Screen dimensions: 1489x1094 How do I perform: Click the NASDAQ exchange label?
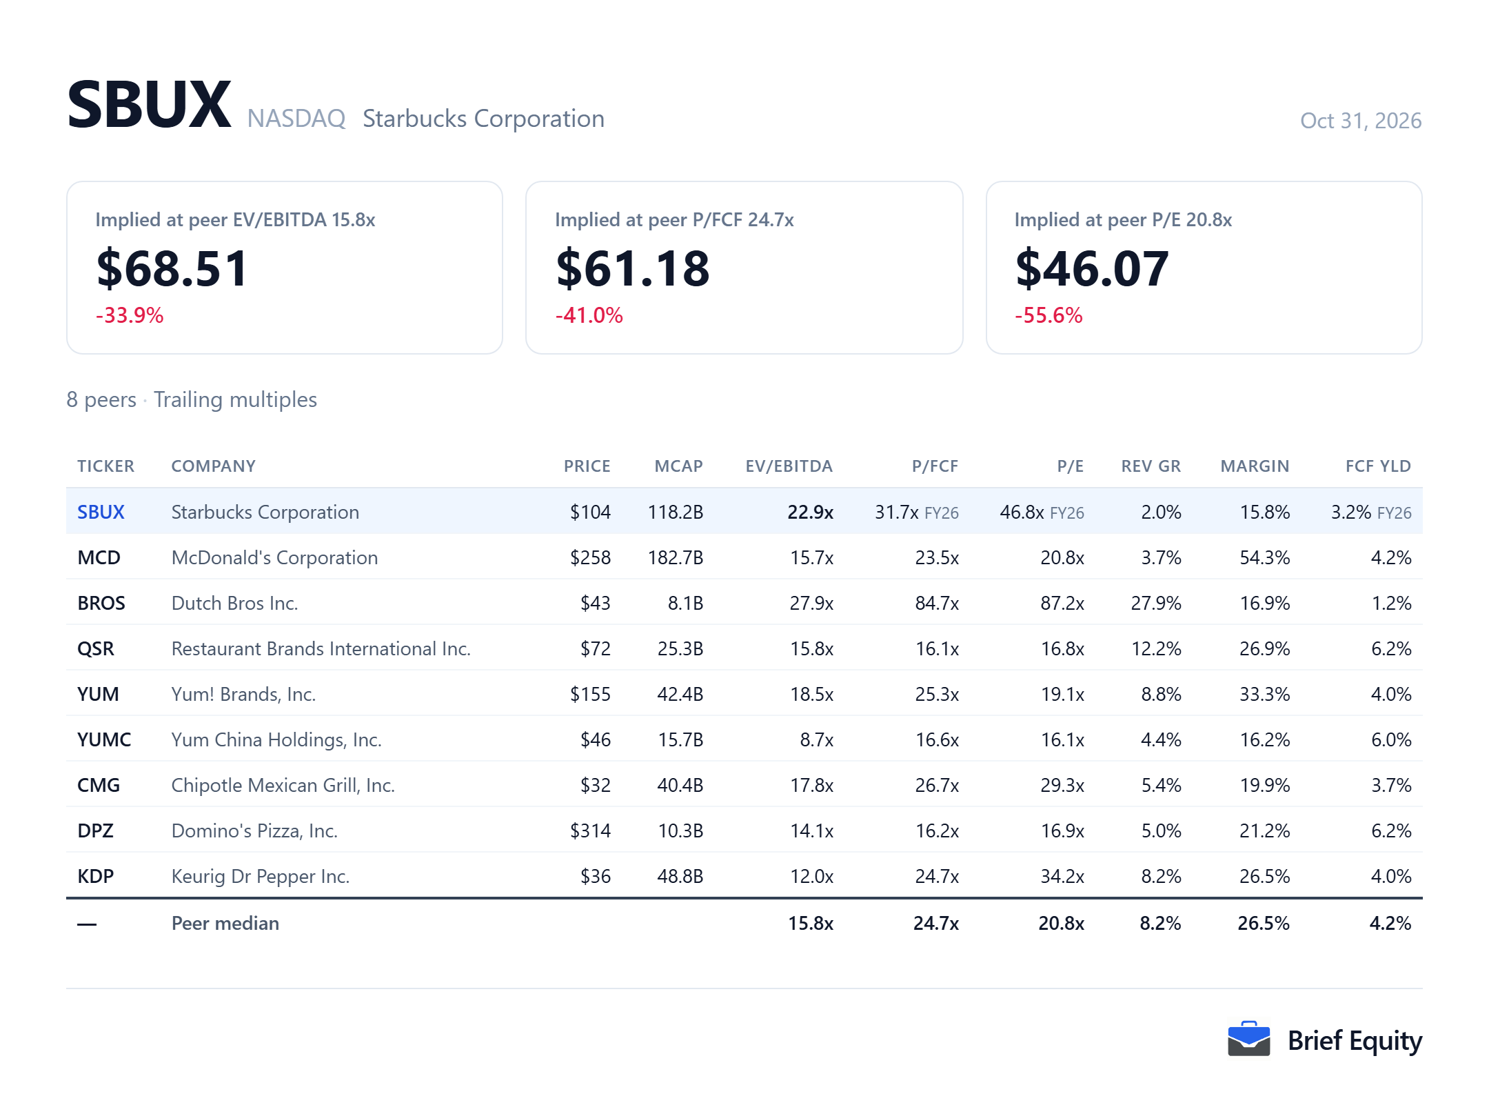(296, 119)
